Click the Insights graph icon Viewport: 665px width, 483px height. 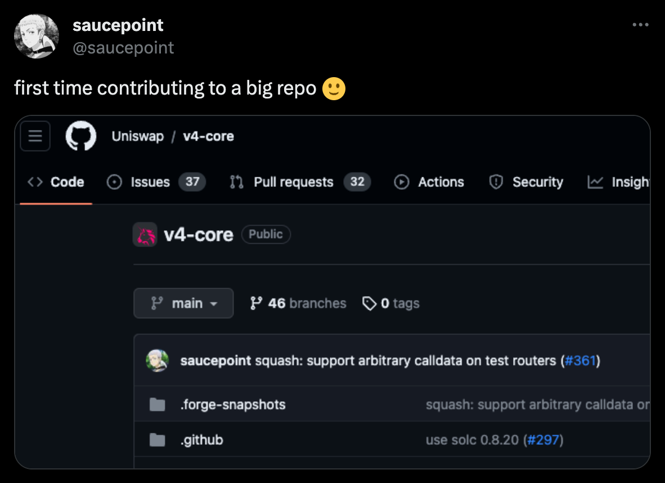click(x=596, y=182)
